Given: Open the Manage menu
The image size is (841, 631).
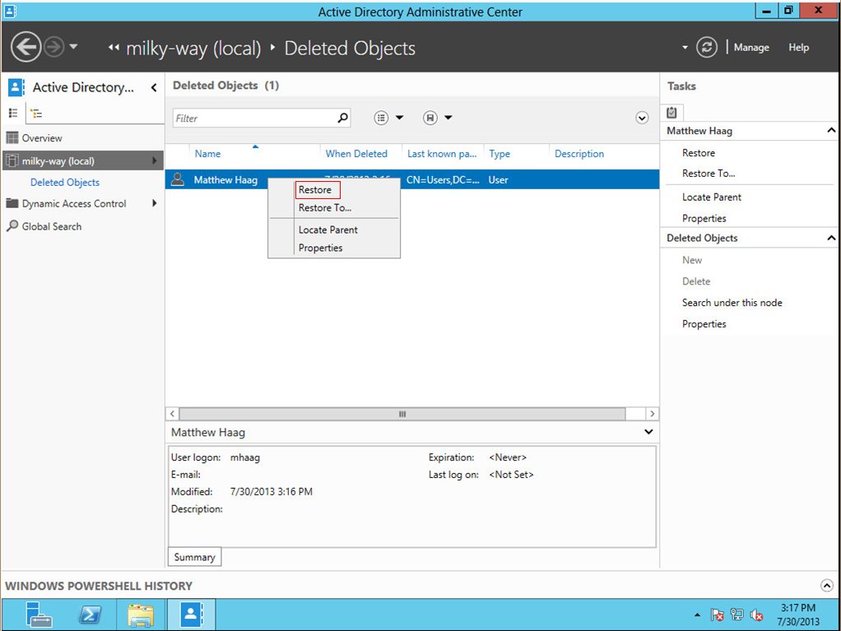Looking at the screenshot, I should click(x=750, y=48).
